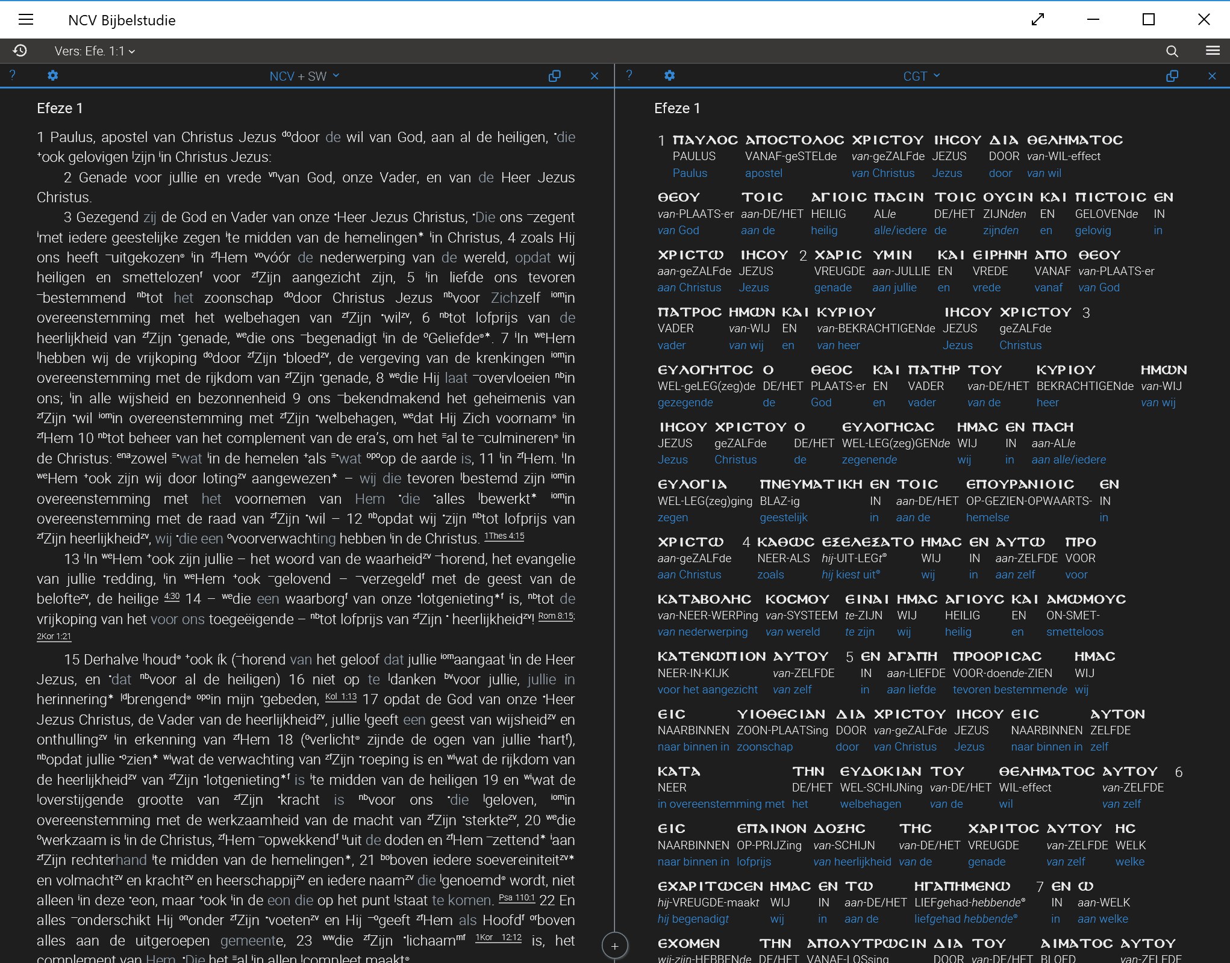Close the NCV + SW pane
This screenshot has width=1230, height=963.
point(594,76)
